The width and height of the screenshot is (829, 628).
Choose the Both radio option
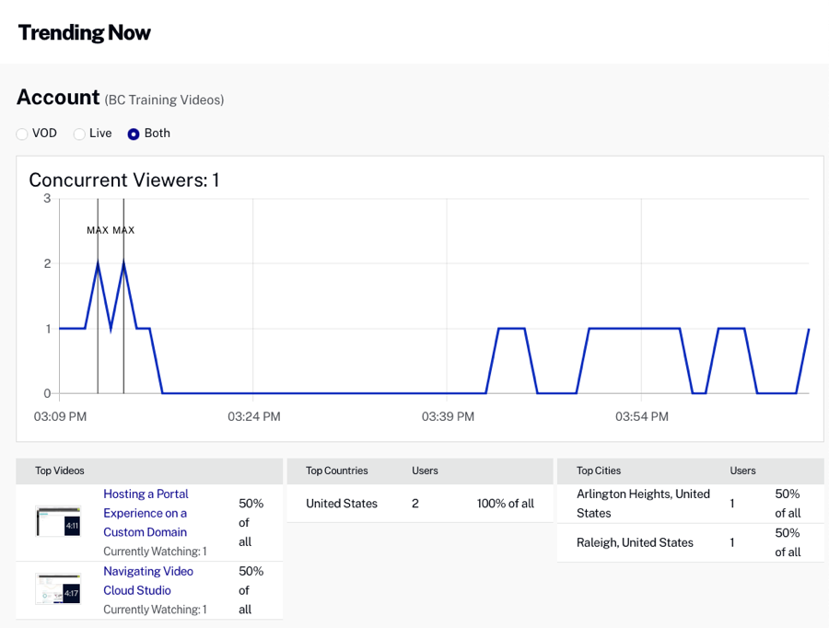pyautogui.click(x=134, y=134)
